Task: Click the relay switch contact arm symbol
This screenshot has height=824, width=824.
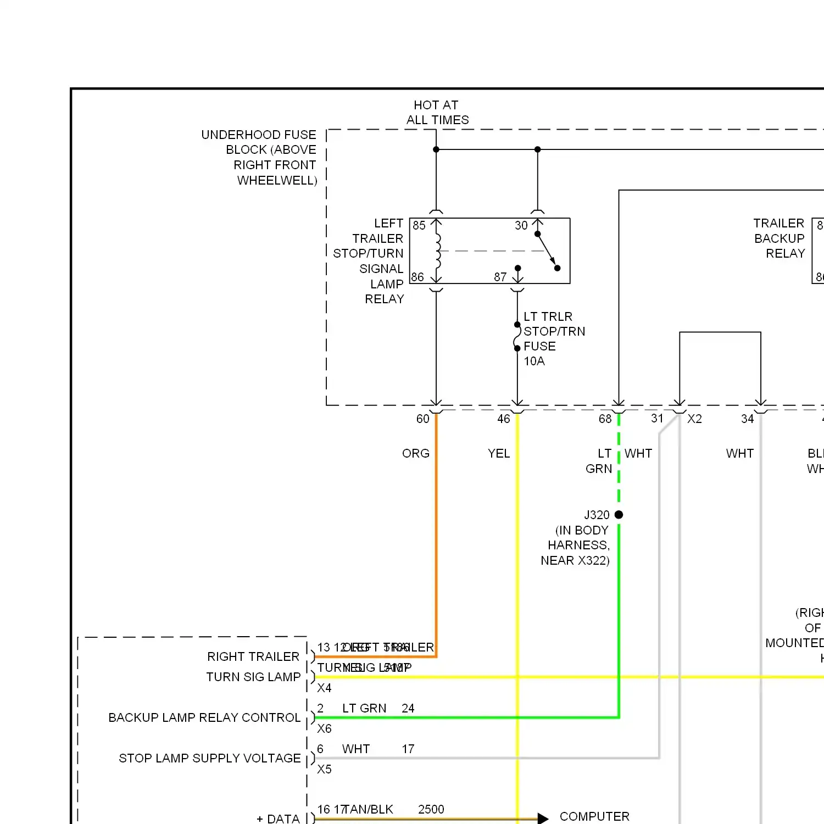Action: click(x=547, y=251)
